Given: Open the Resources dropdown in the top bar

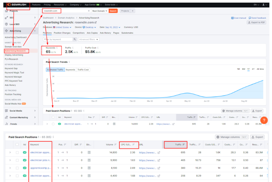Looking at the screenshot, I should pos(60,5).
